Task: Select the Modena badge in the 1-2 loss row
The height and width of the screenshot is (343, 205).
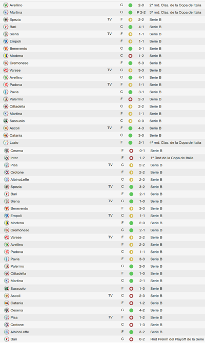Action: coord(6,56)
